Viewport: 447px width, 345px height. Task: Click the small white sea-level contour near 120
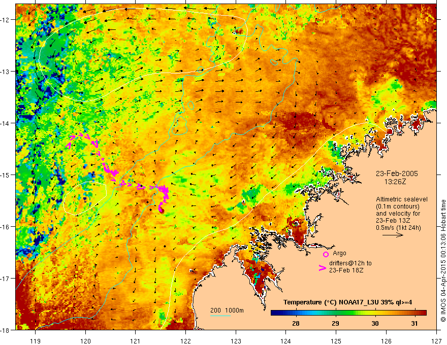click(85, 198)
